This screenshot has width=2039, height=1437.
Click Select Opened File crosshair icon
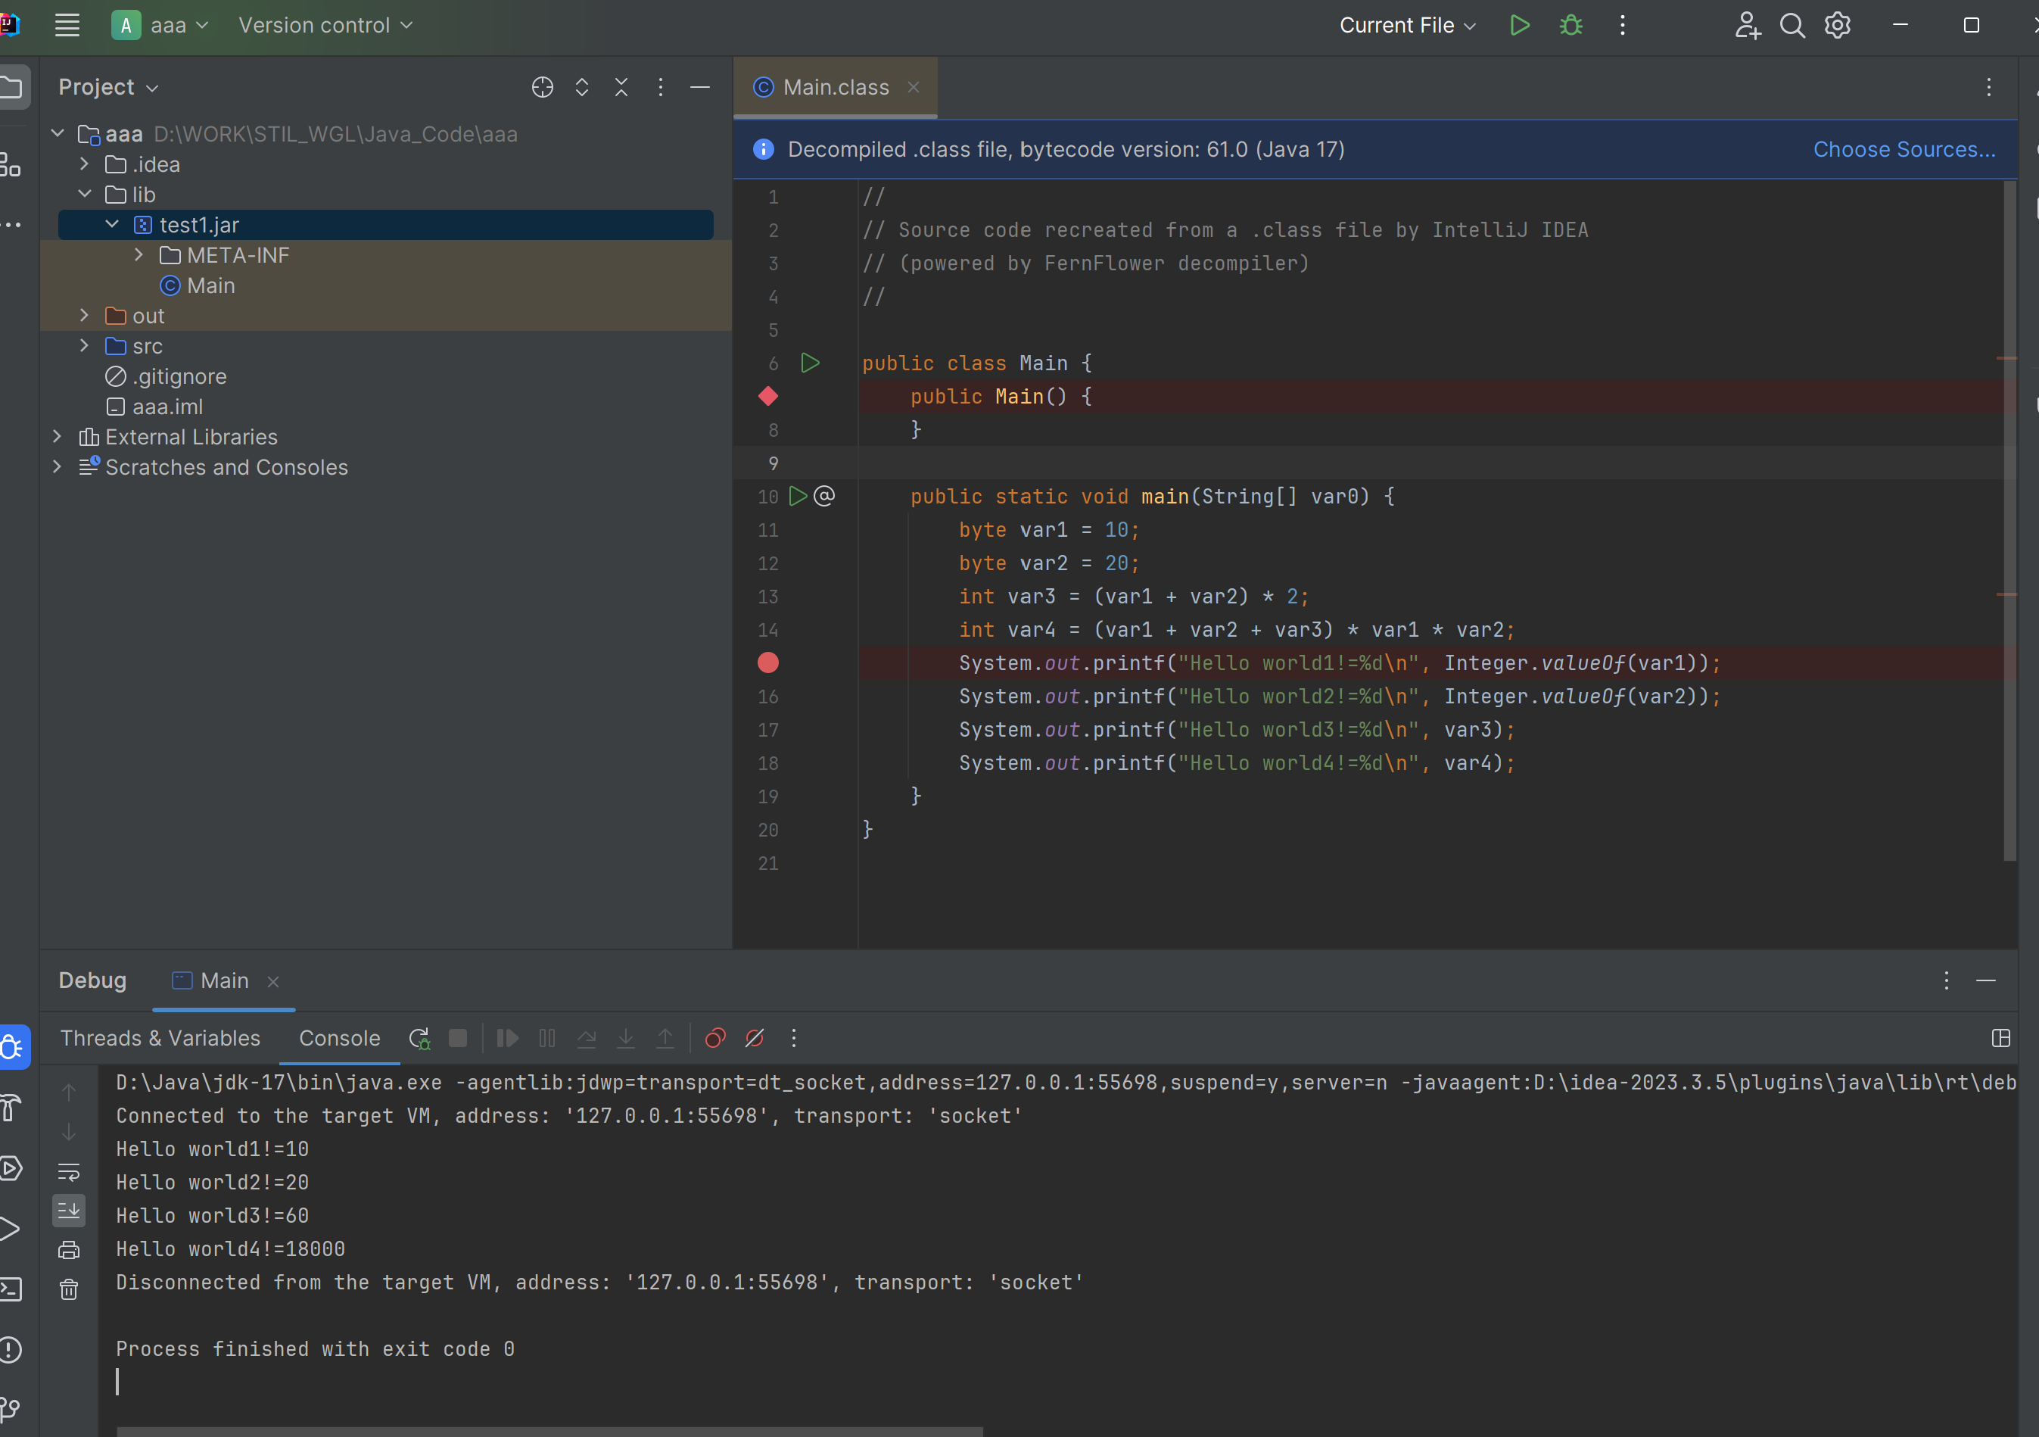pyautogui.click(x=543, y=87)
